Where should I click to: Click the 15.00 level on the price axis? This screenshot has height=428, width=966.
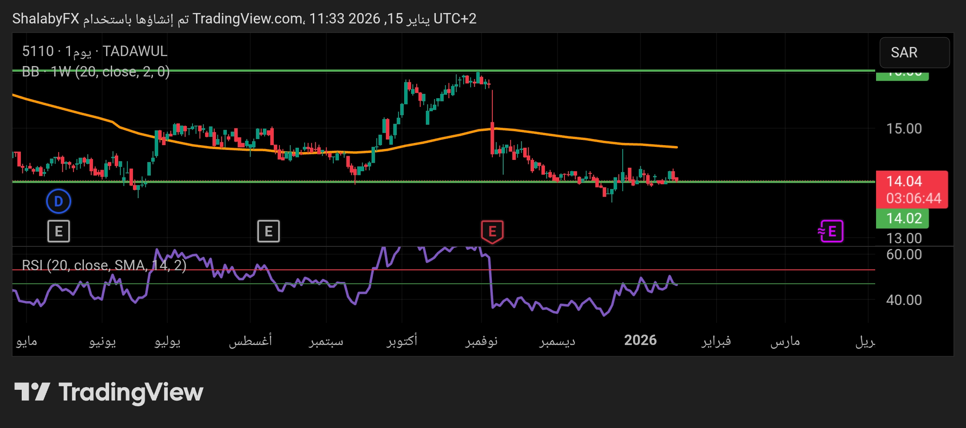(903, 129)
